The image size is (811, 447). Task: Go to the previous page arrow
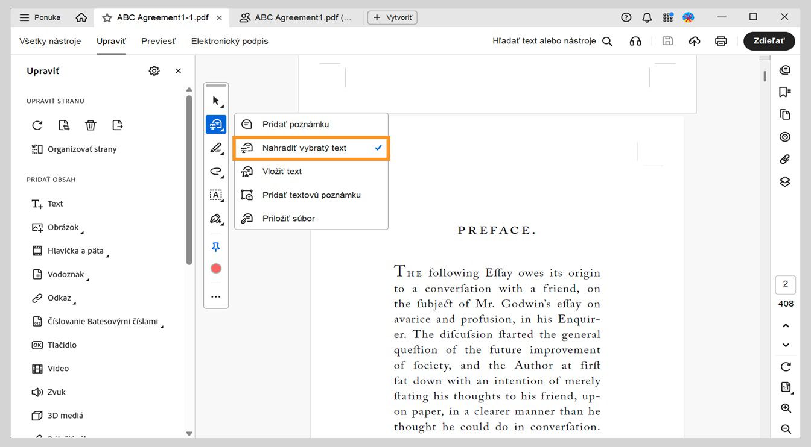tap(786, 326)
